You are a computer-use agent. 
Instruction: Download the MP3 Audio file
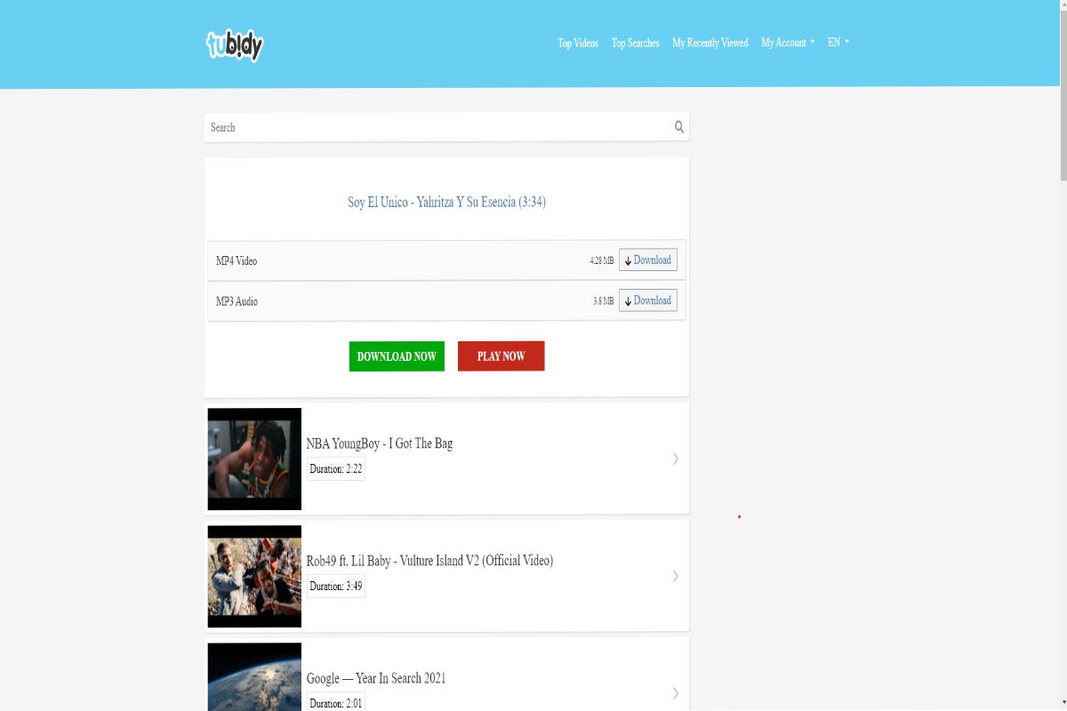tap(648, 300)
